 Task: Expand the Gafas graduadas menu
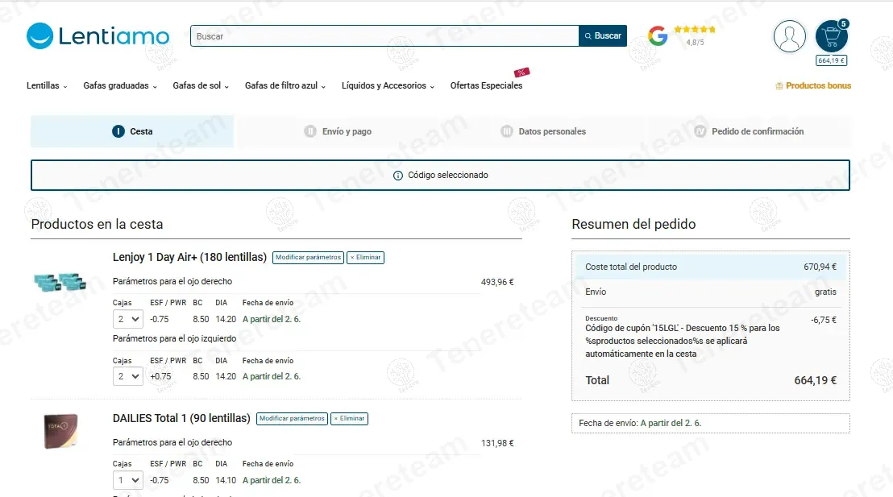click(120, 85)
